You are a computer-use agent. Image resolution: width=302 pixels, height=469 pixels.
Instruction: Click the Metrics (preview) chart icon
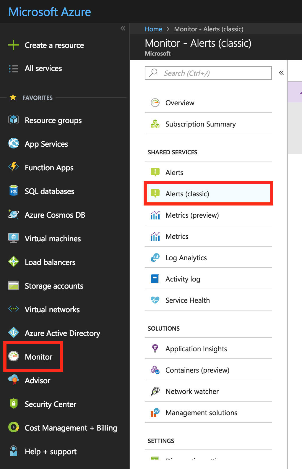pos(155,215)
